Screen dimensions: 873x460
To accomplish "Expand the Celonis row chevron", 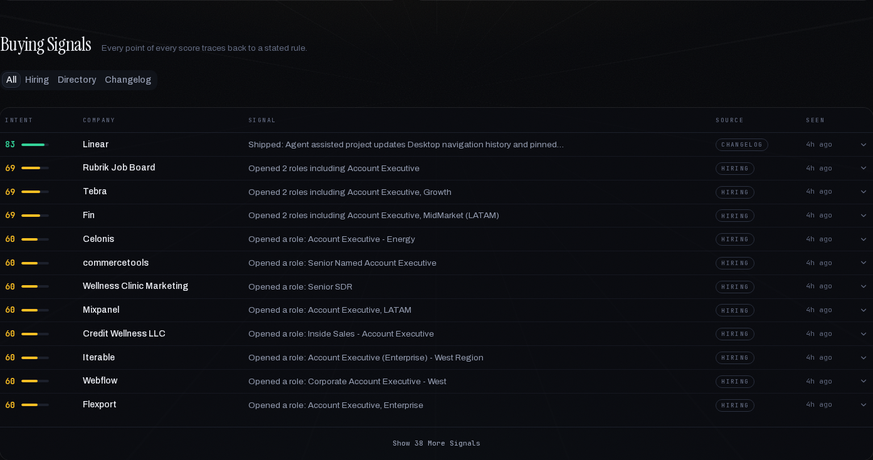I will (x=863, y=239).
